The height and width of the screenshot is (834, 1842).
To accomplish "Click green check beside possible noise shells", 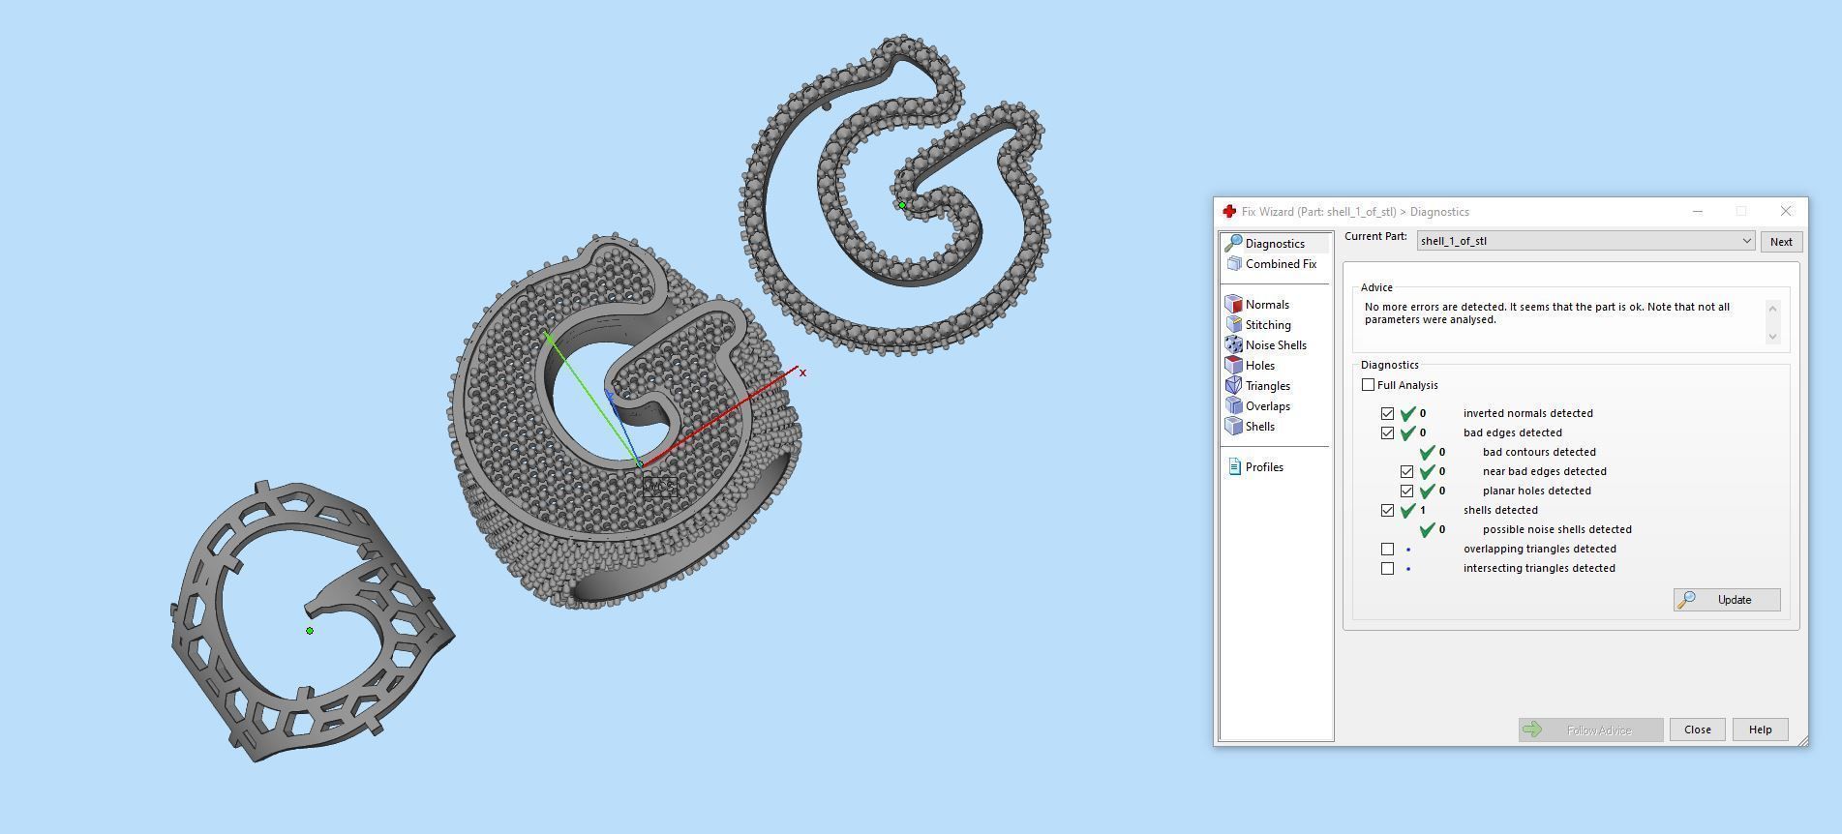I will pos(1428,529).
